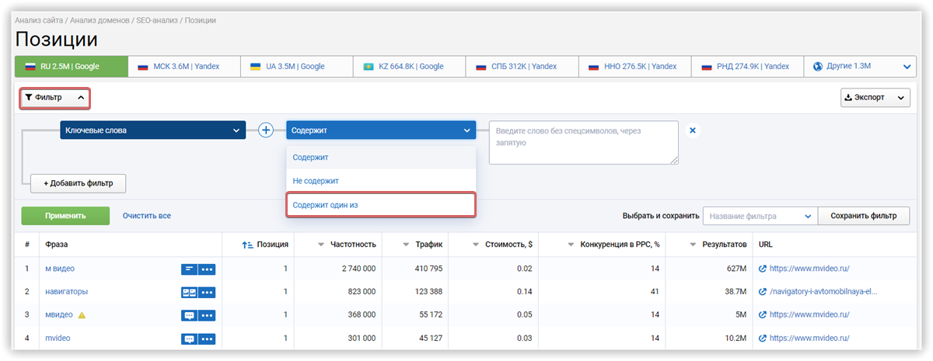Collapse the Фильтр panel

click(x=54, y=98)
